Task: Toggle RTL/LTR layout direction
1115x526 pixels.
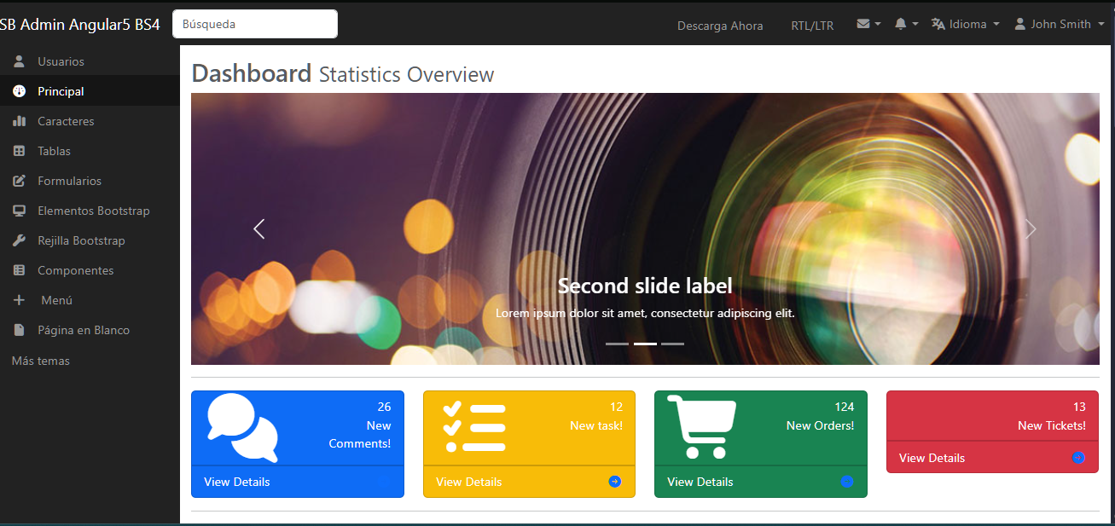Action: point(812,26)
